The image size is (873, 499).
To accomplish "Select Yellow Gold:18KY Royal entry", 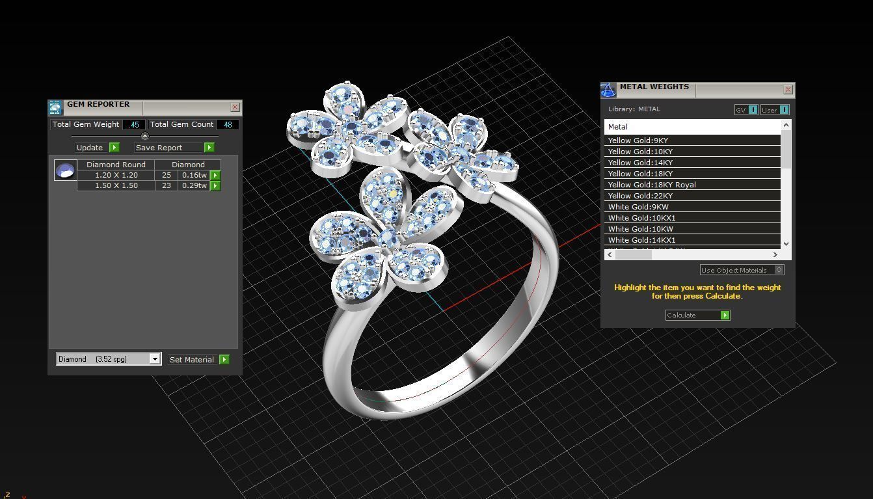I will coord(692,185).
